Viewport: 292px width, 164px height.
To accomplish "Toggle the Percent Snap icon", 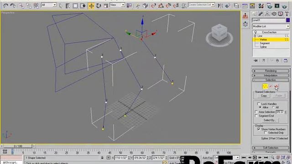I will pos(168,6).
